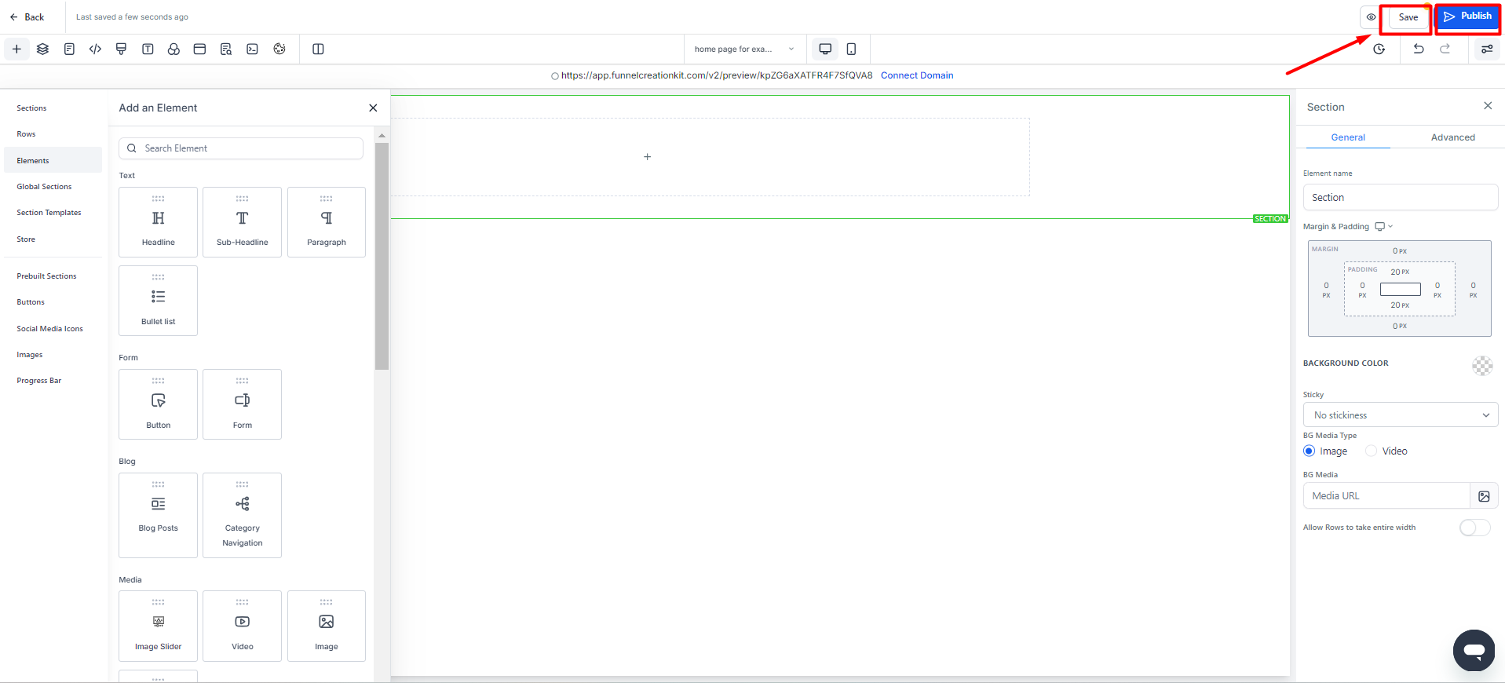Open the layers icon in toolbar
This screenshot has width=1505, height=683.
42,49
